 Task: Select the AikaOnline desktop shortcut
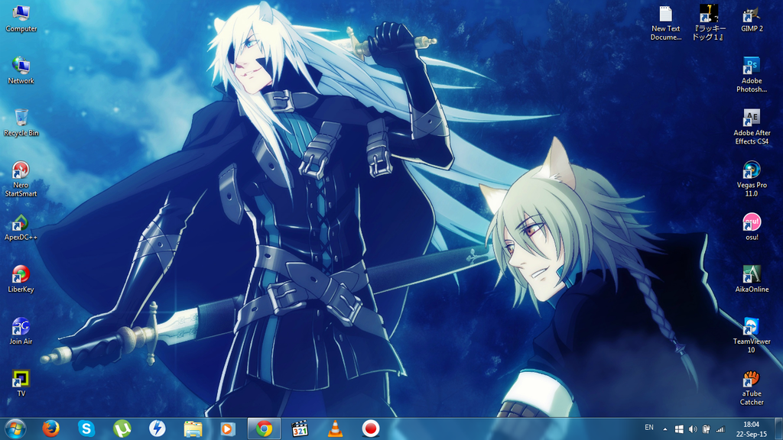pos(752,275)
